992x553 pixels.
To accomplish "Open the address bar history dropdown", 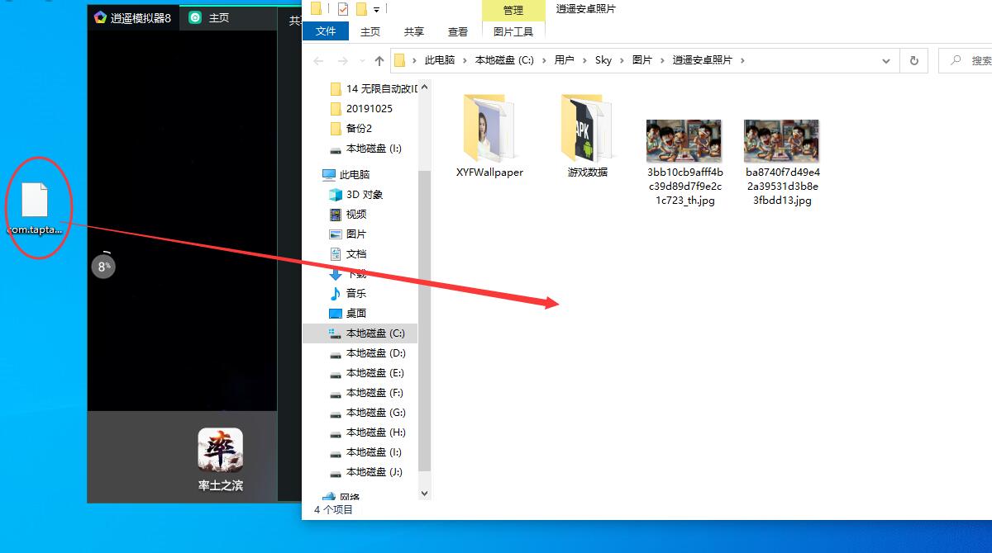I will coord(886,60).
